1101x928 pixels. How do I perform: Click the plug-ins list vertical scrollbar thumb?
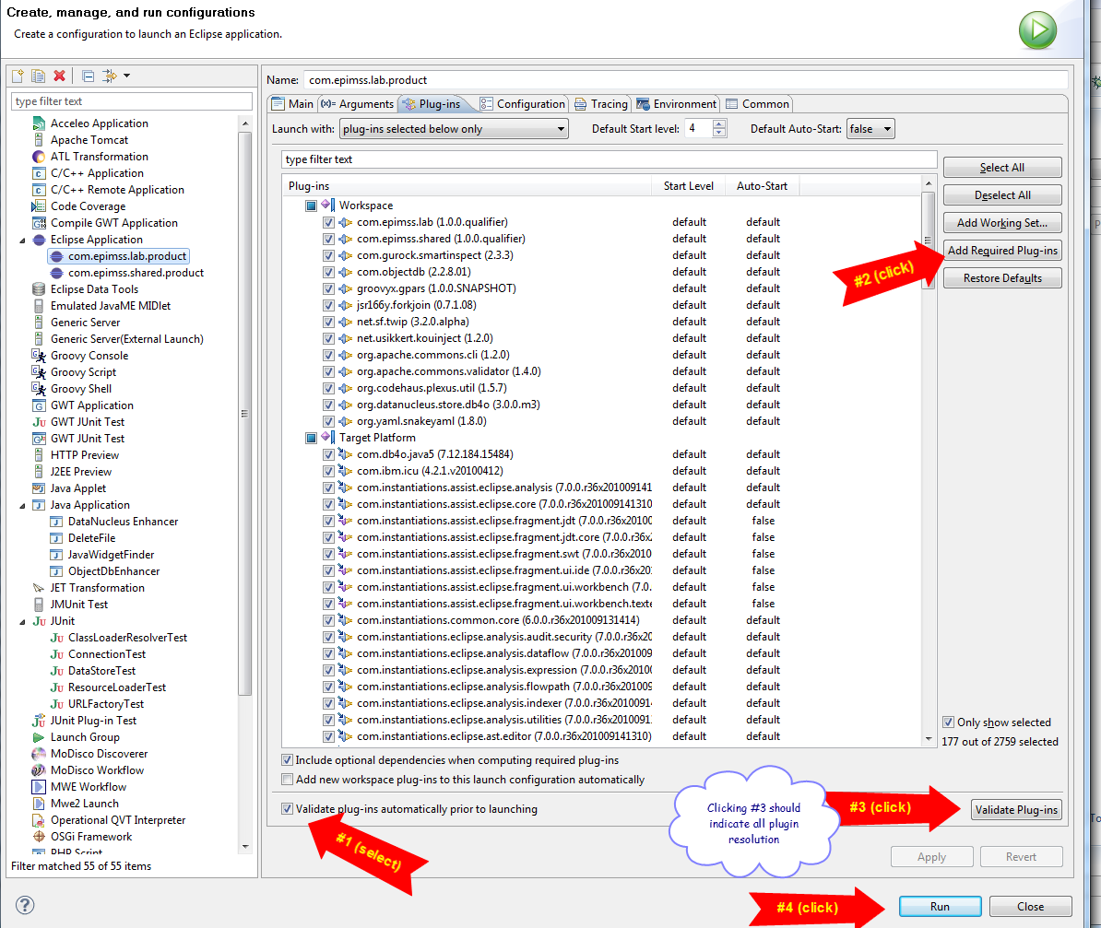pos(929,241)
